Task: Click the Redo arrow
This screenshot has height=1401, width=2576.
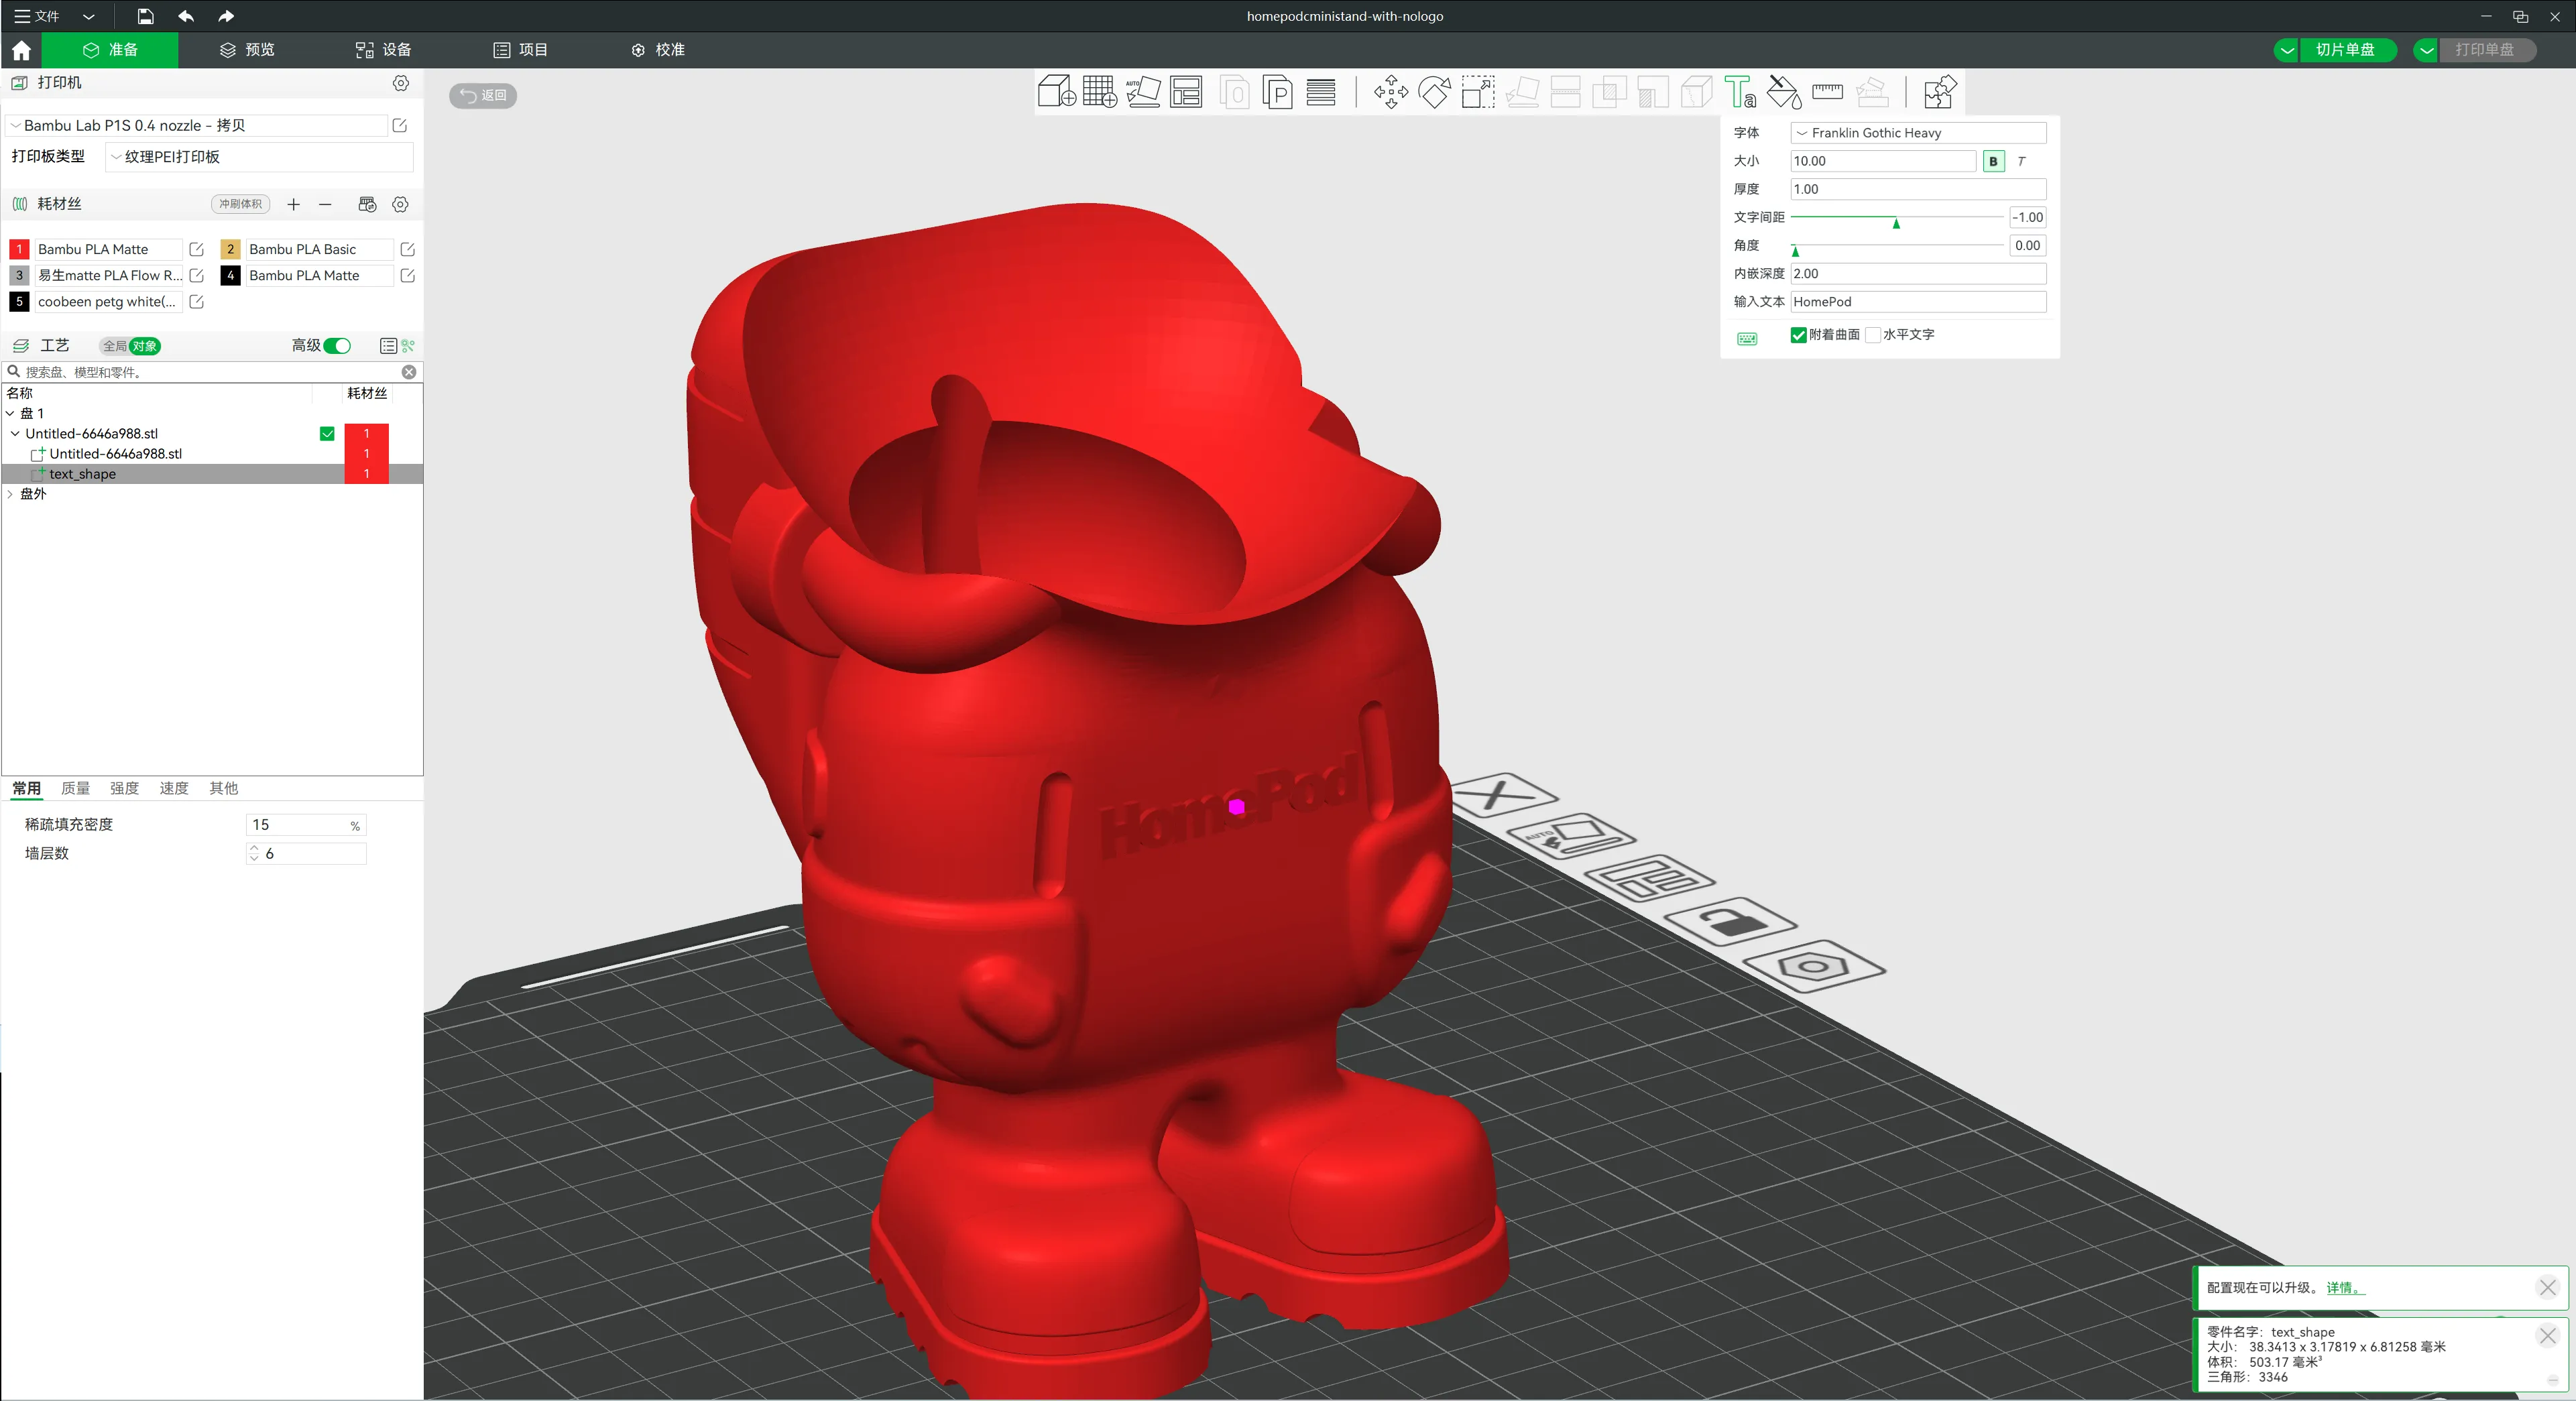Action: (x=226, y=16)
